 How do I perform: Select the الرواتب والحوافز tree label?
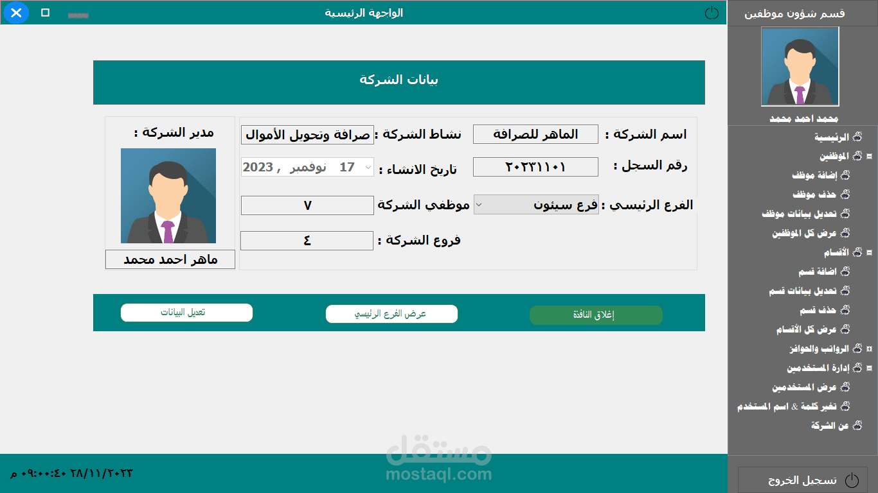[820, 349]
